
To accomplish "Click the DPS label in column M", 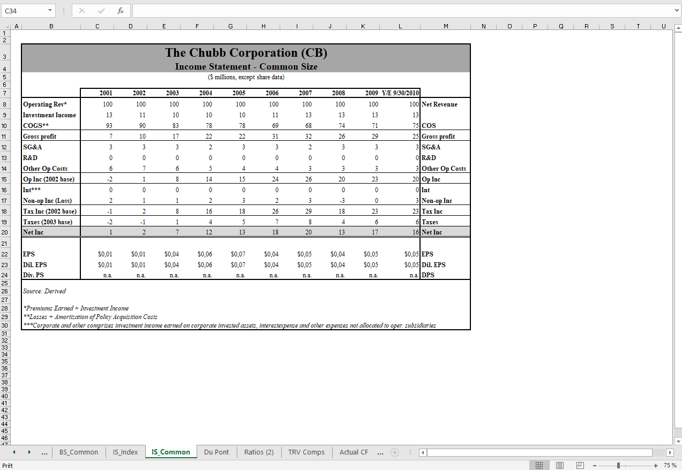I will point(428,275).
